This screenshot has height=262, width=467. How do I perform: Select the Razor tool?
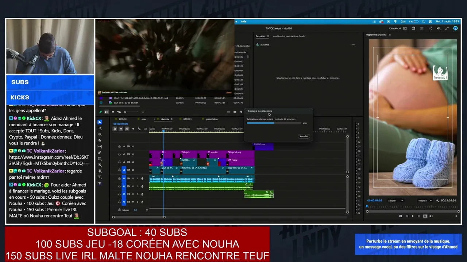click(100, 140)
